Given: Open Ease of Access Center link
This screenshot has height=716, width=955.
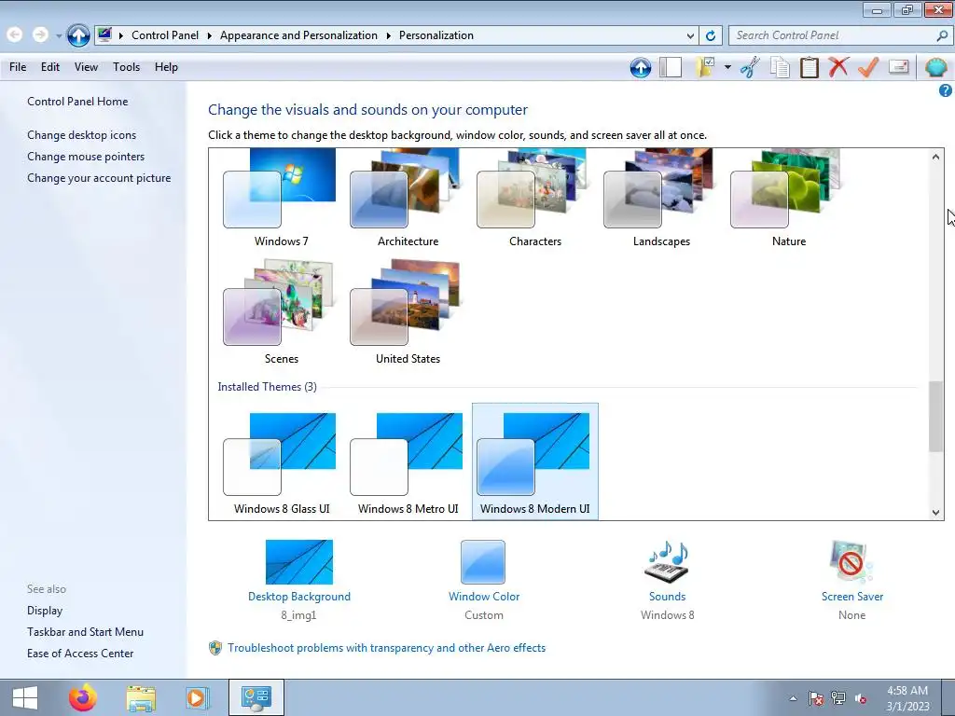Looking at the screenshot, I should 80,654.
